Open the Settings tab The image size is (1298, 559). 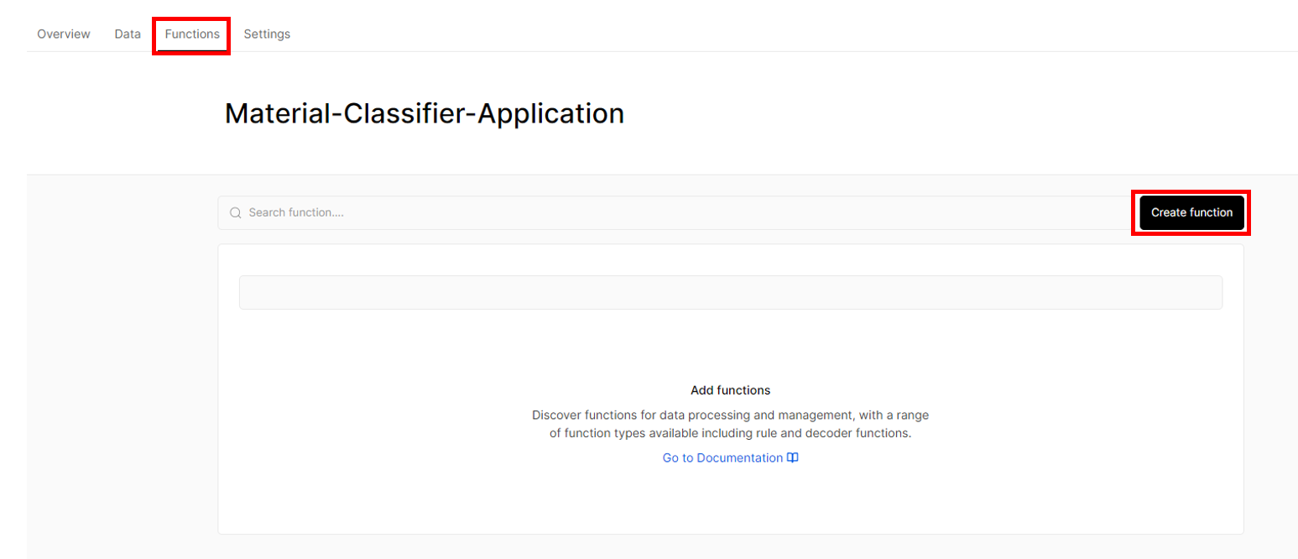267,34
